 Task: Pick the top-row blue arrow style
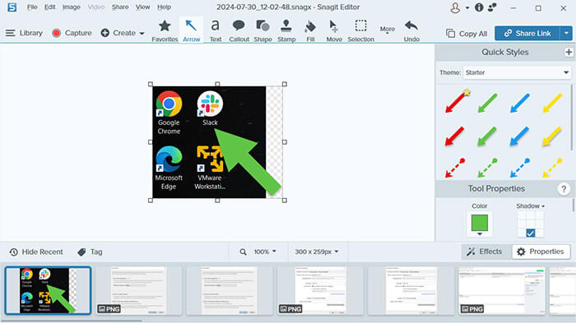pos(520,103)
